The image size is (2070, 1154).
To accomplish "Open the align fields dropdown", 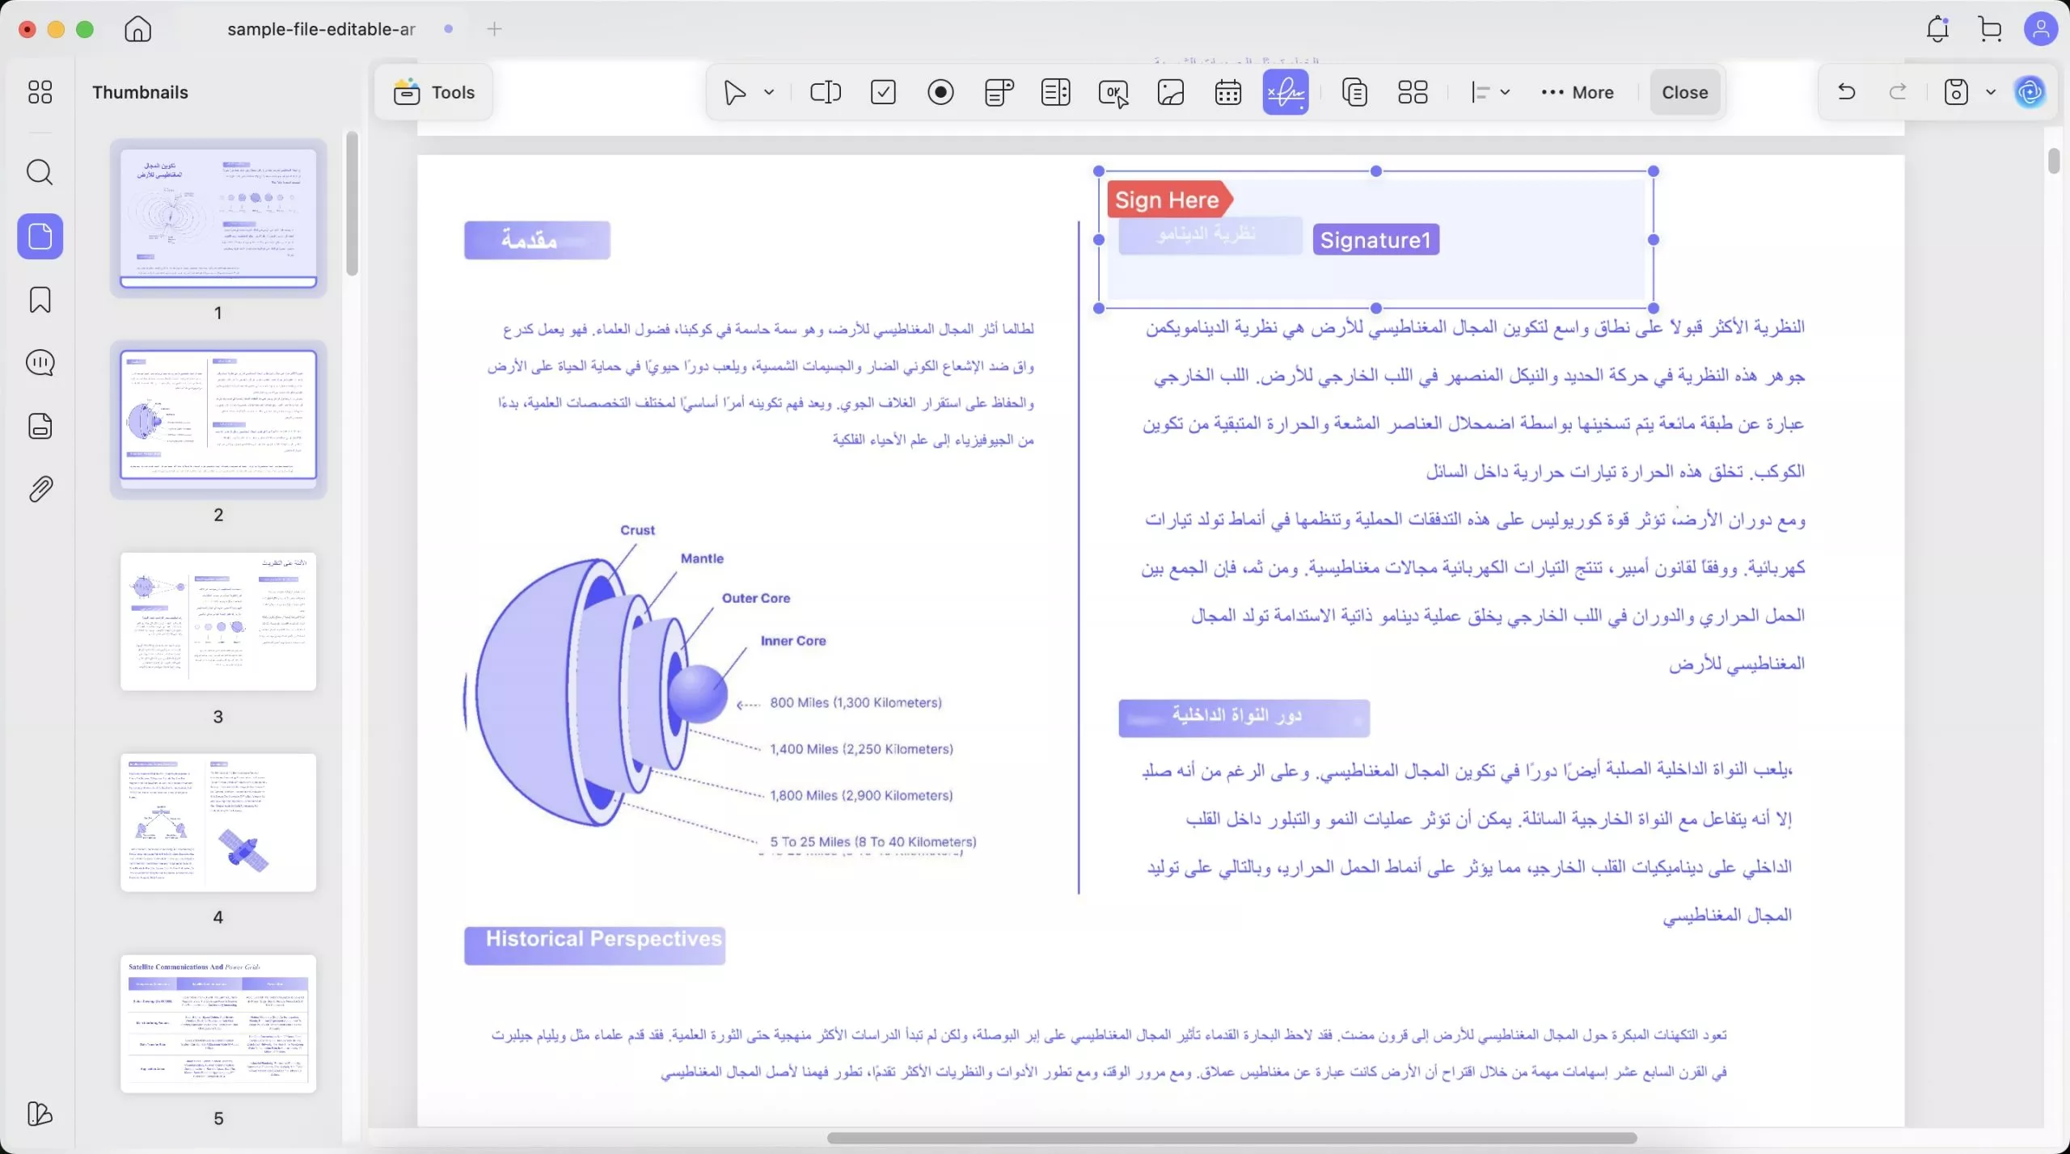I will point(1489,92).
